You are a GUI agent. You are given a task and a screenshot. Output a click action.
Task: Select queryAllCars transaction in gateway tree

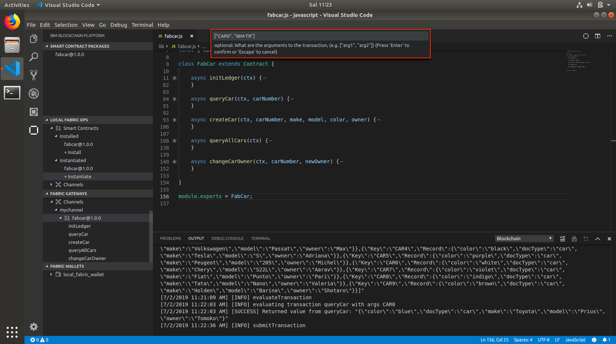82,250
